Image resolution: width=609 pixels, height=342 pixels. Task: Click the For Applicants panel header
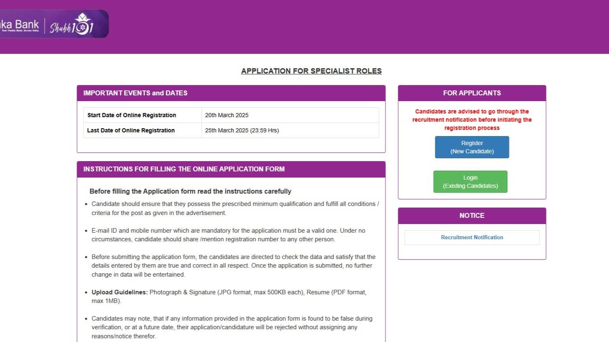tap(472, 93)
